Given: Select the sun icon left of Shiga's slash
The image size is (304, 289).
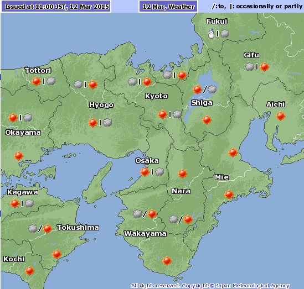Looking at the screenshot, I should 197,90.
